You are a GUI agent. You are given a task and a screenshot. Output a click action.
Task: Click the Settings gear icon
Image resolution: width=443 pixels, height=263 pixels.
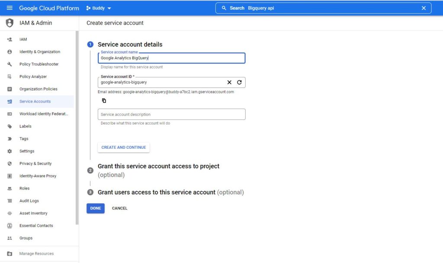10,151
